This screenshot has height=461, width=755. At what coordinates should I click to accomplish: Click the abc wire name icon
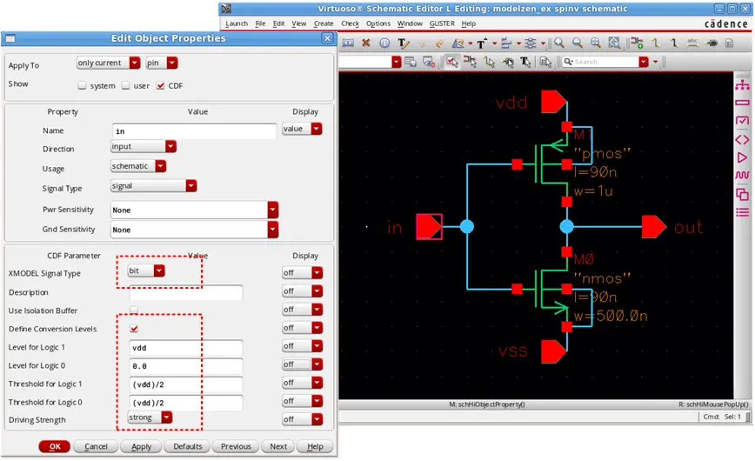point(693,43)
